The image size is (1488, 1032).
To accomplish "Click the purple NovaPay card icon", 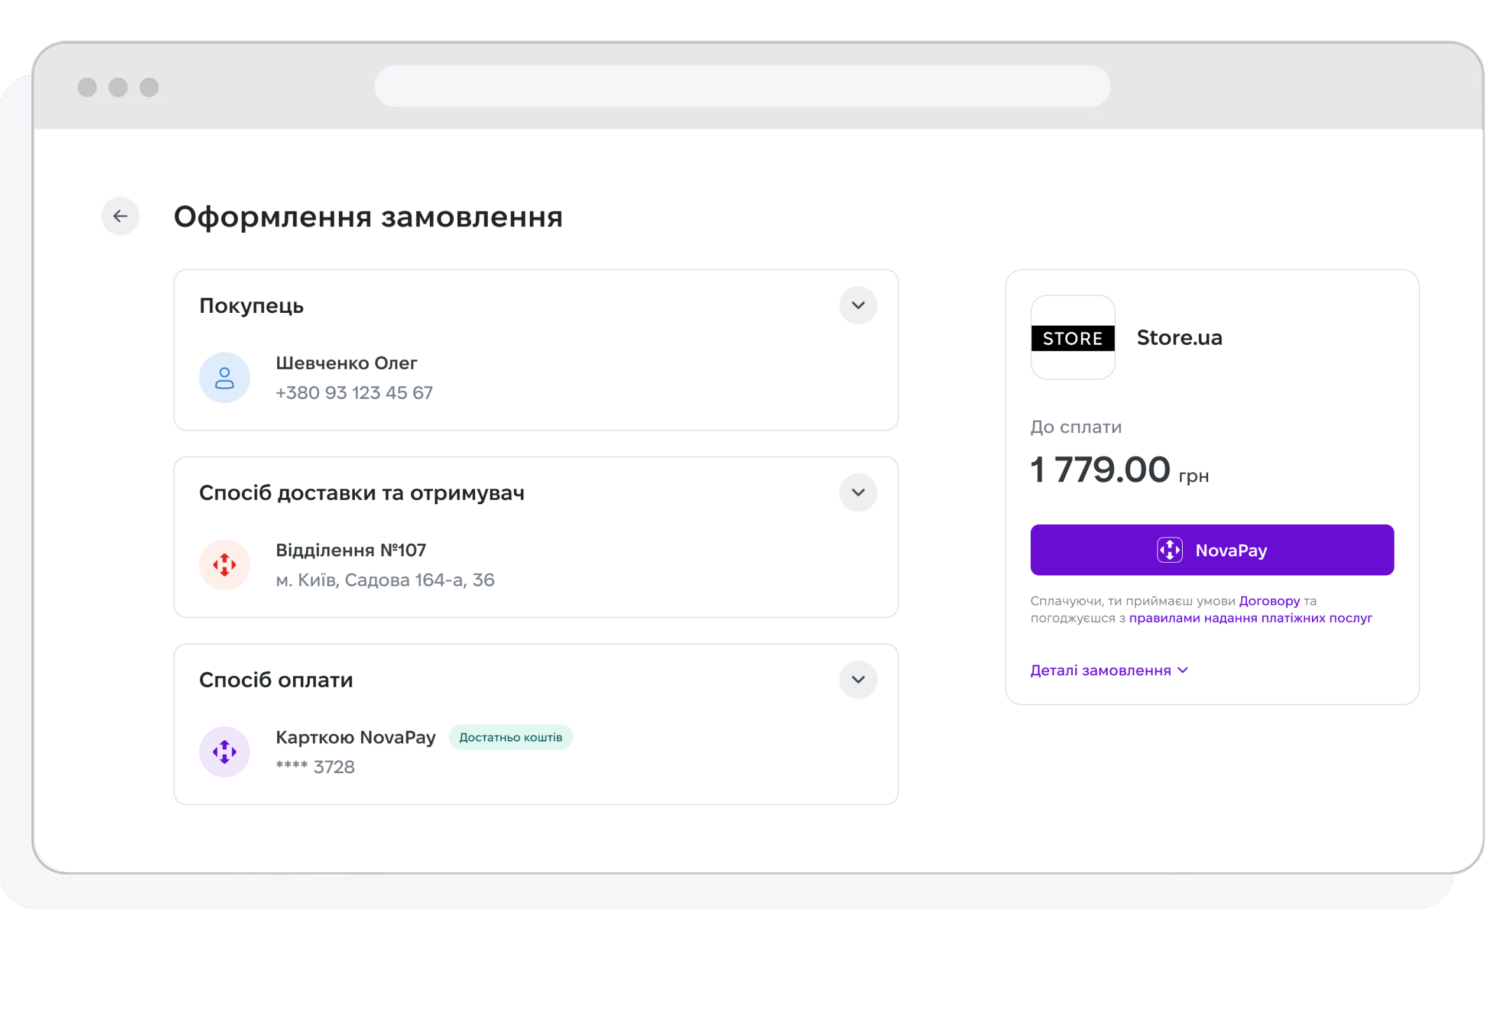I will (224, 752).
